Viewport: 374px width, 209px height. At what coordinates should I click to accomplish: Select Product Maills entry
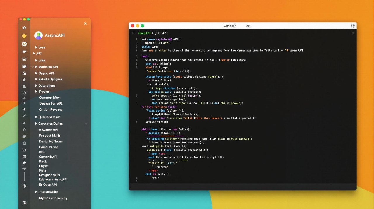pyautogui.click(x=50, y=136)
